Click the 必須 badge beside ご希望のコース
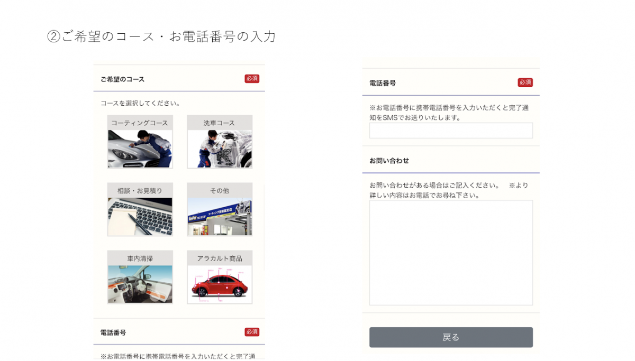The width and height of the screenshot is (635, 361). click(x=252, y=79)
